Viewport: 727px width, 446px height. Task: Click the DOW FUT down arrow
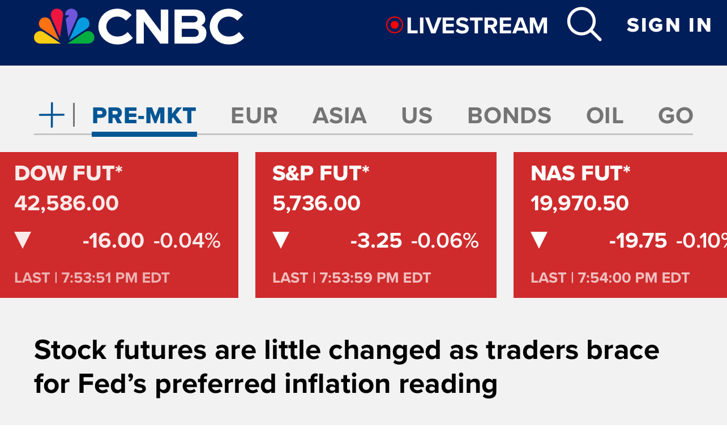[x=23, y=241]
